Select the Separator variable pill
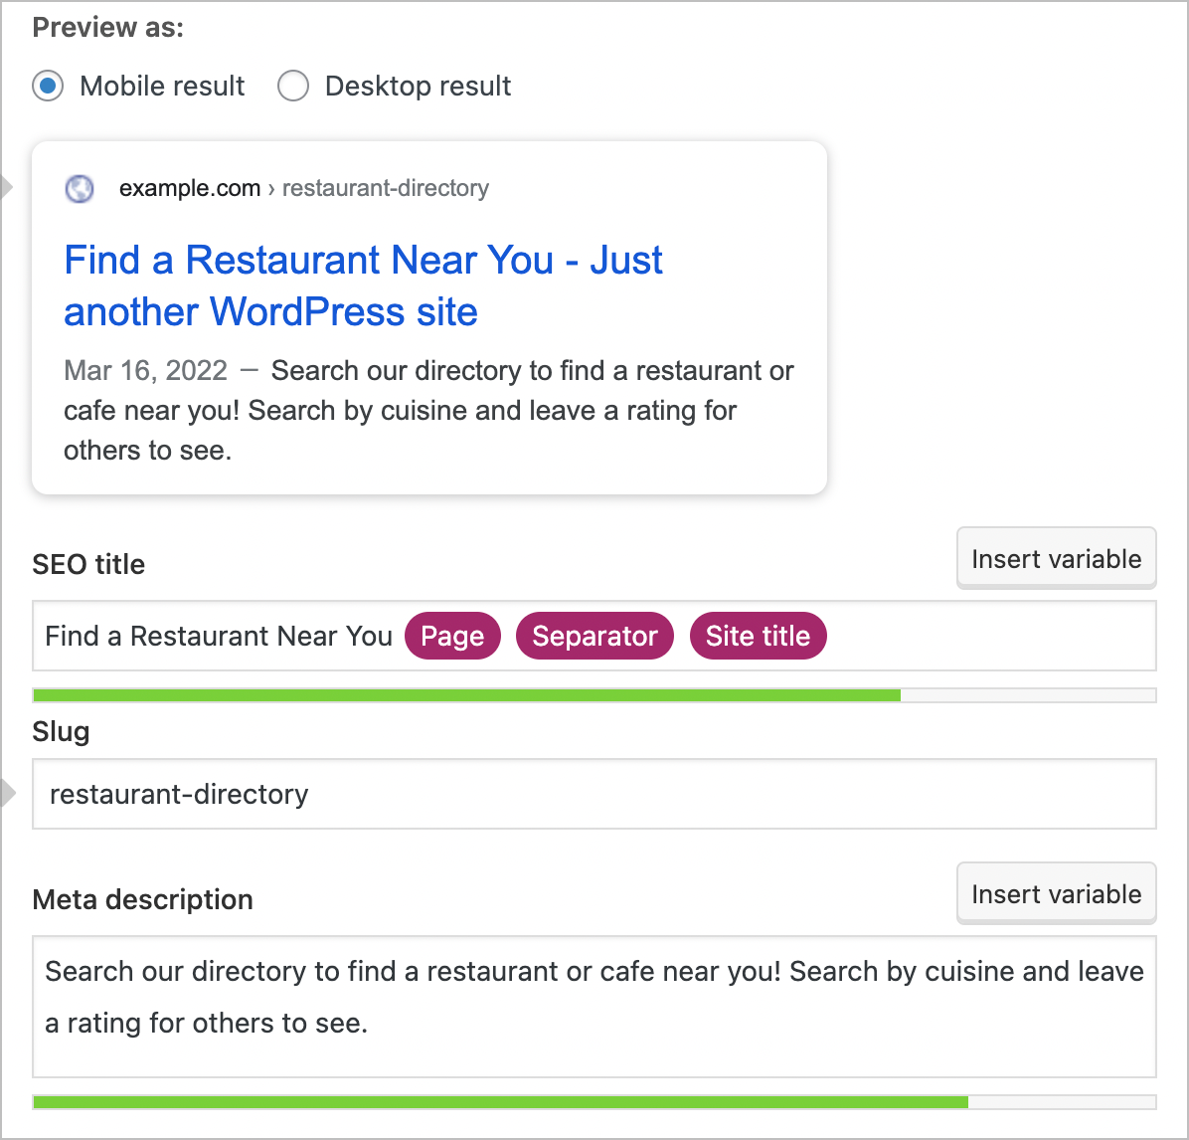The height and width of the screenshot is (1140, 1189). pyautogui.click(x=594, y=636)
